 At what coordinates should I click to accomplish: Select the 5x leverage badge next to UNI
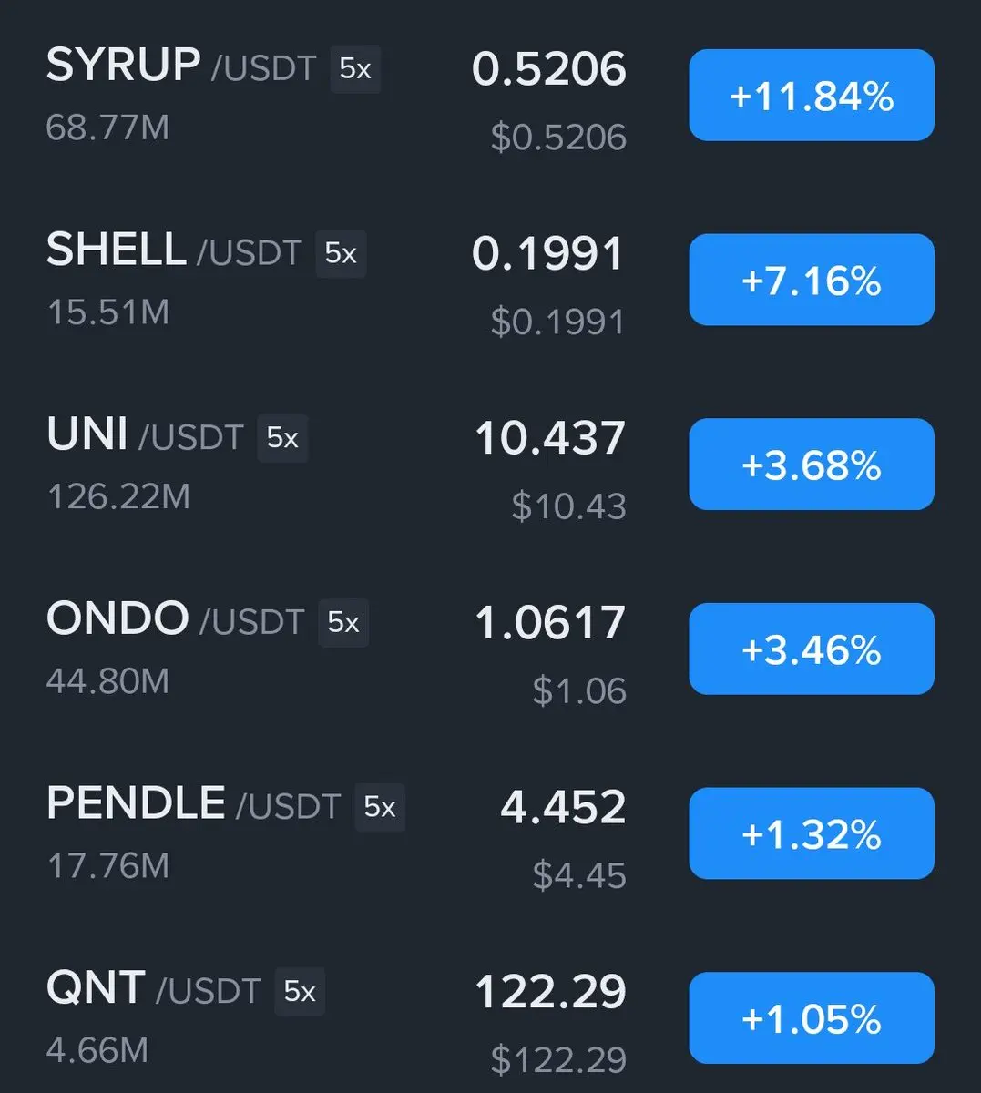click(282, 438)
